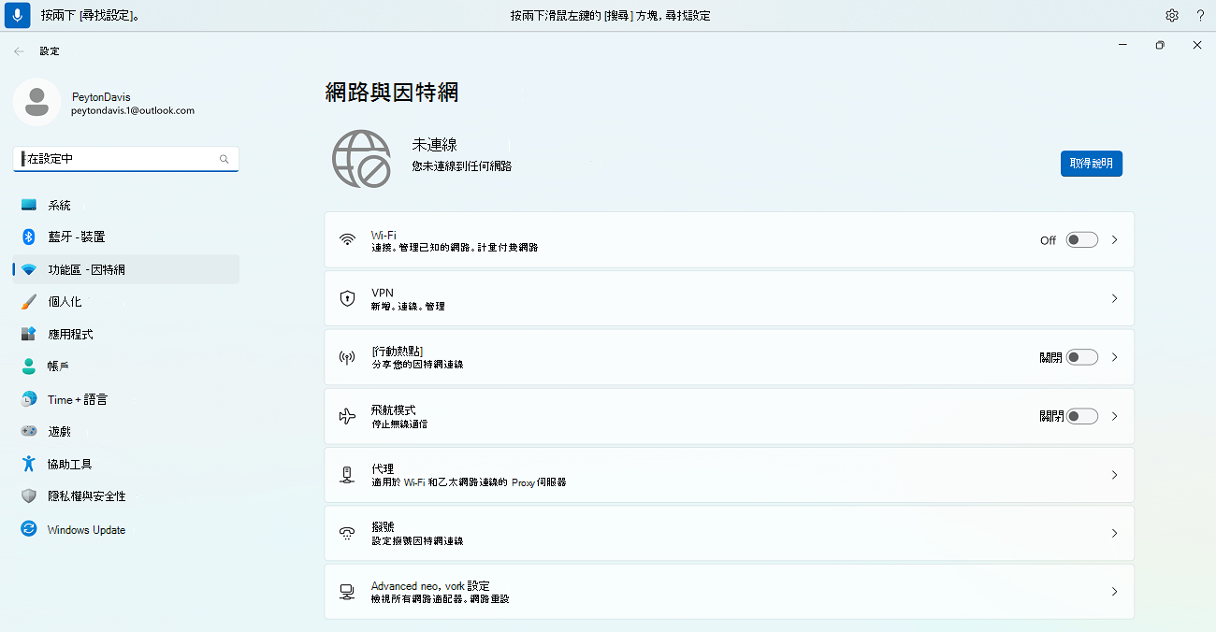Click the Time + 語言 globe clock icon
1216x632 pixels.
[x=29, y=399]
